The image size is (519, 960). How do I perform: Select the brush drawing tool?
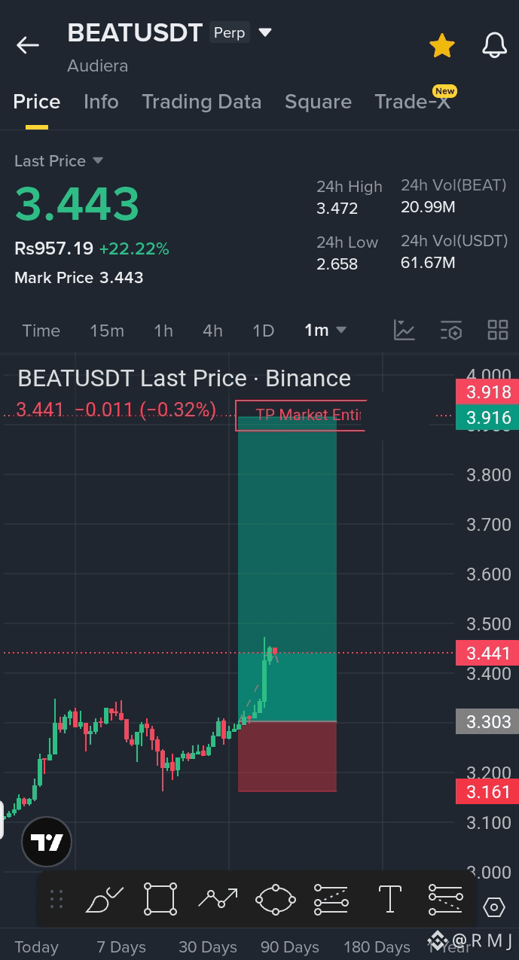pyautogui.click(x=104, y=899)
